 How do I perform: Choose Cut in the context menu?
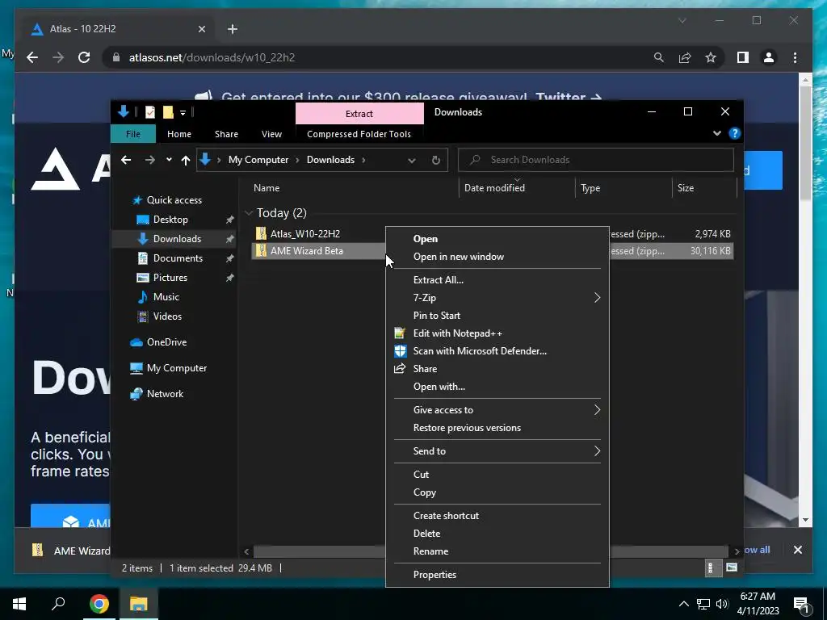[421, 475]
